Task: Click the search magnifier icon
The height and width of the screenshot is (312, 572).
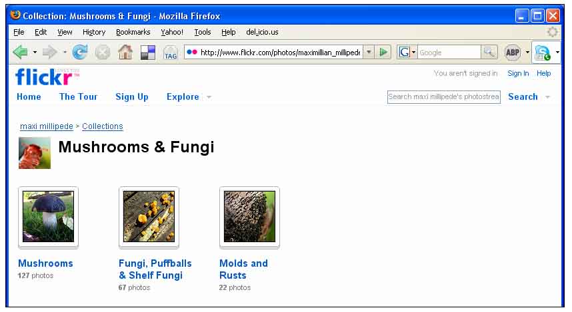Action: pos(489,52)
